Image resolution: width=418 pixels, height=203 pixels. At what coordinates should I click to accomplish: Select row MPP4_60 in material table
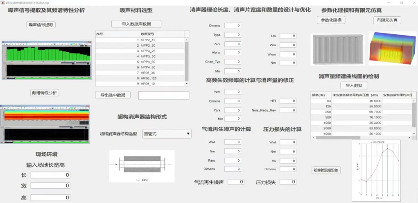140,62
